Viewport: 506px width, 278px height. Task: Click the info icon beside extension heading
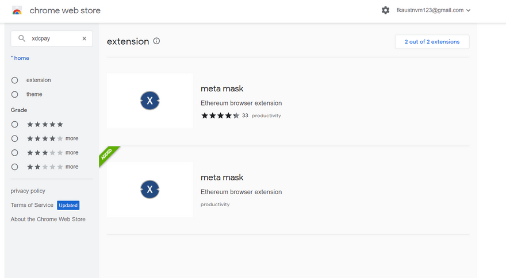(157, 41)
